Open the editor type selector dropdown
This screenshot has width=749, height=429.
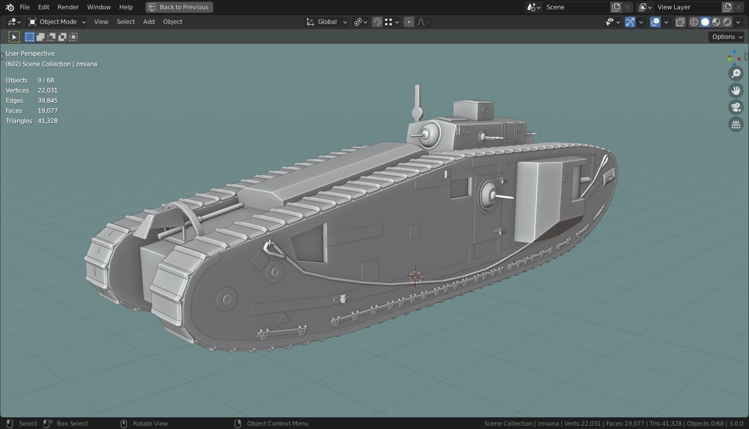pos(14,22)
